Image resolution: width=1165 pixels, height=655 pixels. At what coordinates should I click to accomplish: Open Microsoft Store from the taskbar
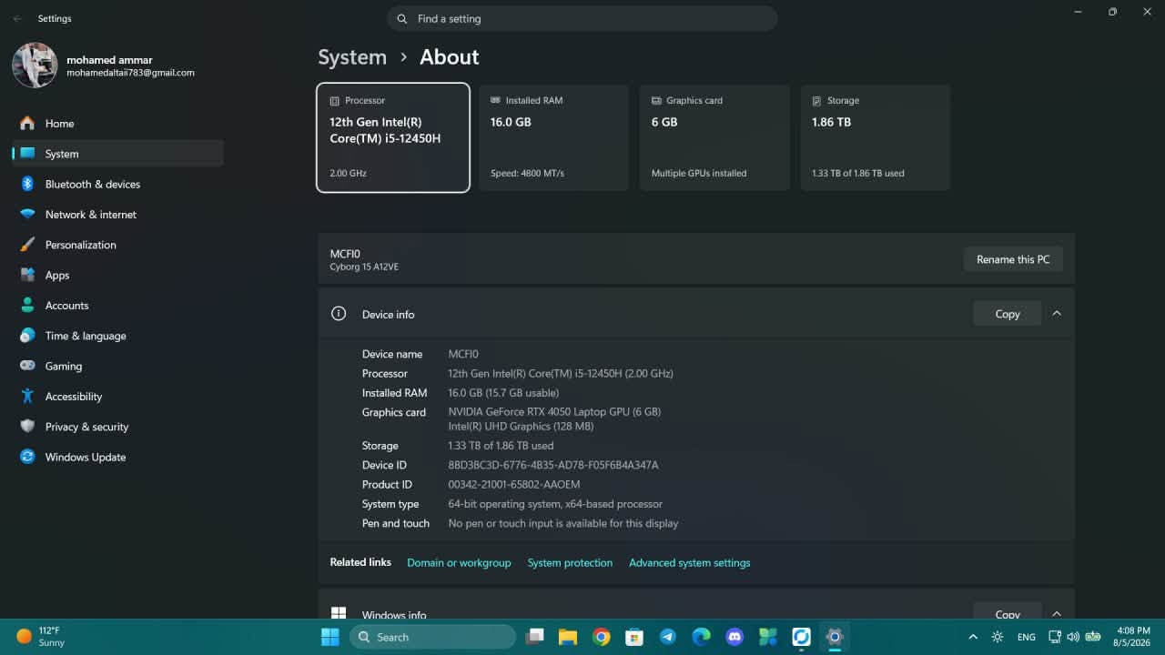[x=634, y=637]
